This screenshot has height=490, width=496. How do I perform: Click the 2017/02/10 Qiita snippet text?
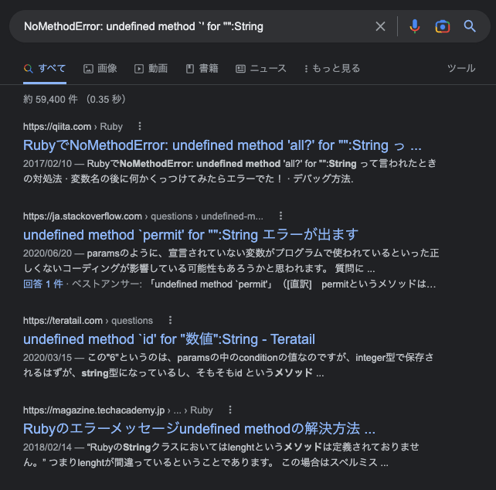(x=229, y=172)
